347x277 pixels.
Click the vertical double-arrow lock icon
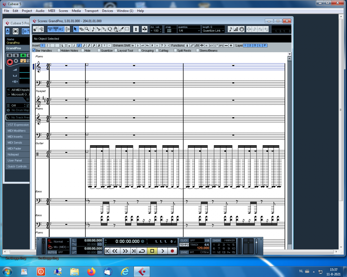pos(136,29)
